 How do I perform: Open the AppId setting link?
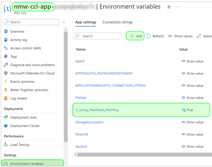pos(80,61)
